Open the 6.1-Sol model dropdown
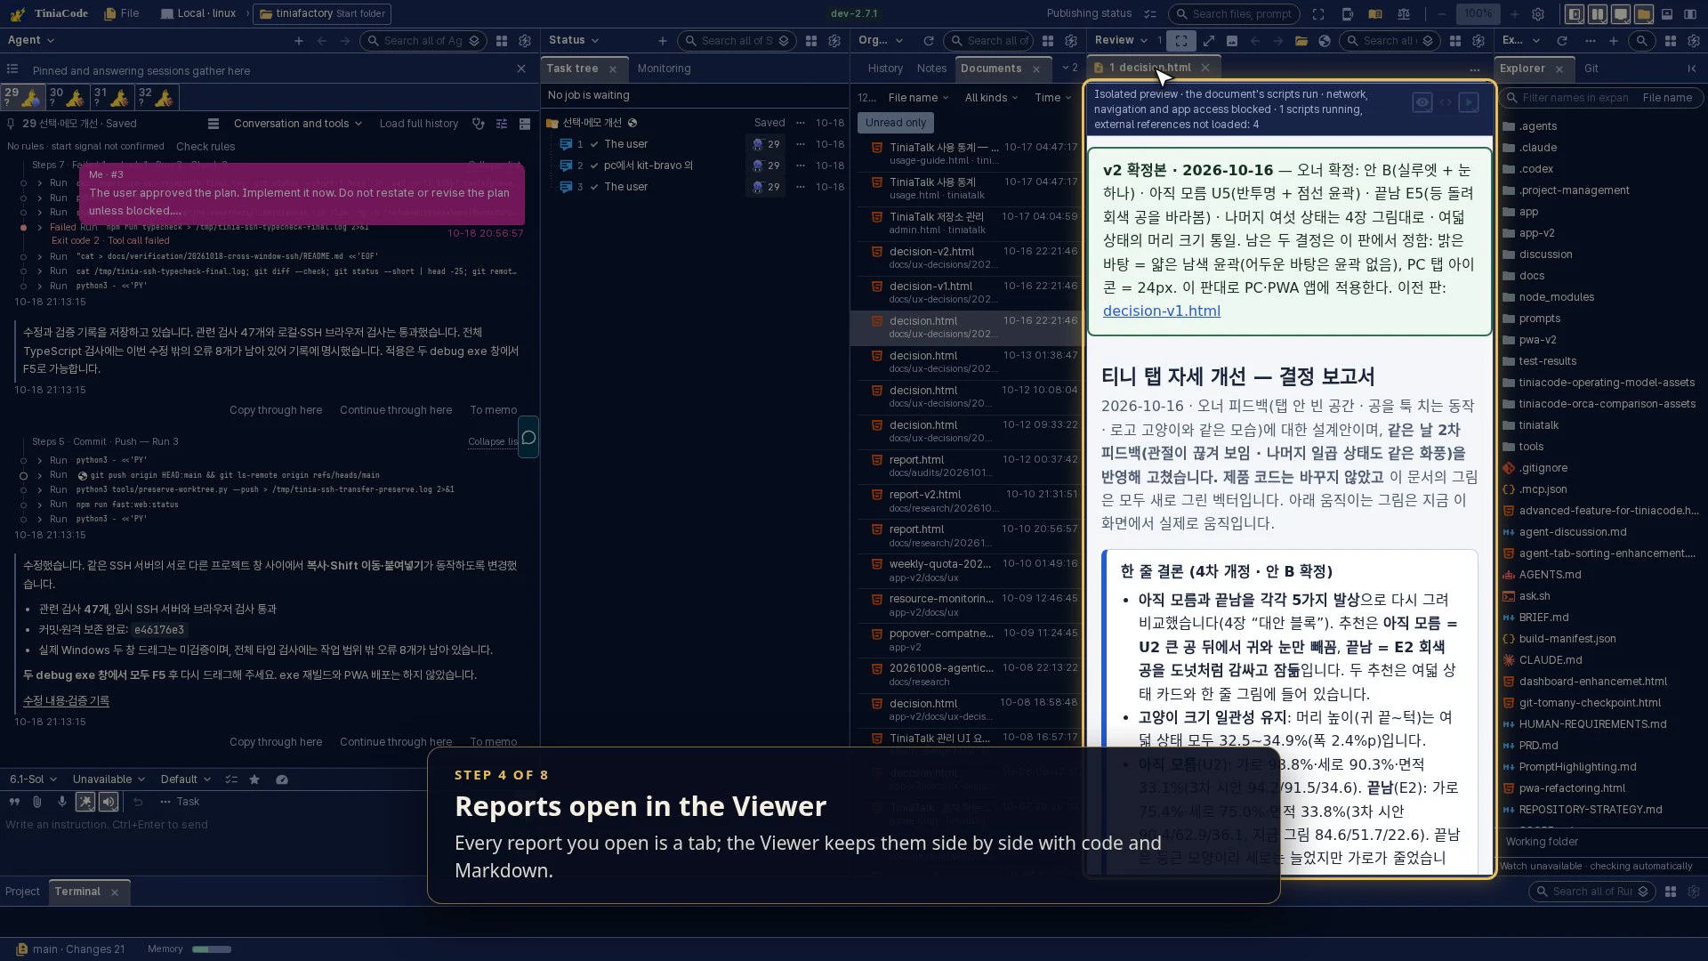This screenshot has height=961, width=1708. tap(33, 779)
